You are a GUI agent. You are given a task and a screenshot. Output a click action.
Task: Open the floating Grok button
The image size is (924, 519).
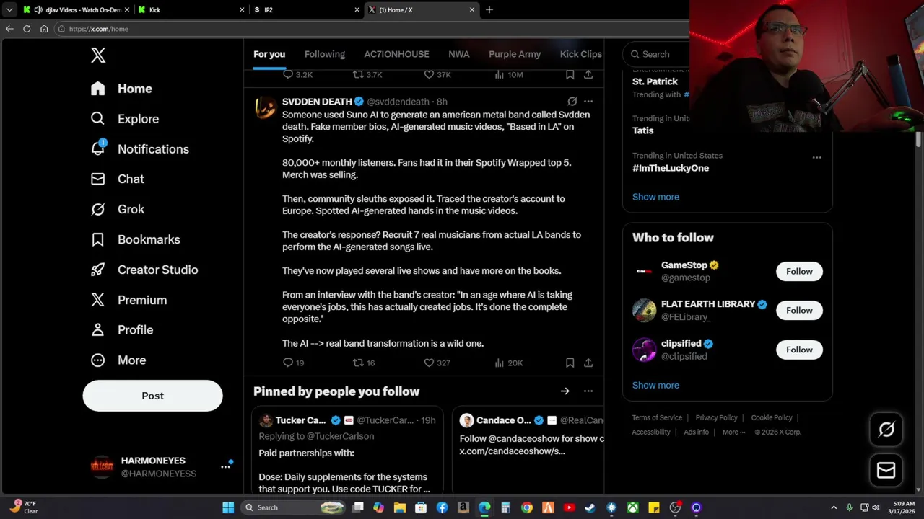pyautogui.click(x=886, y=430)
